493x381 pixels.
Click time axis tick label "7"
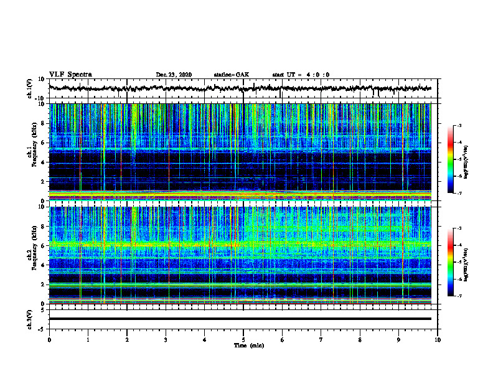[321, 340]
